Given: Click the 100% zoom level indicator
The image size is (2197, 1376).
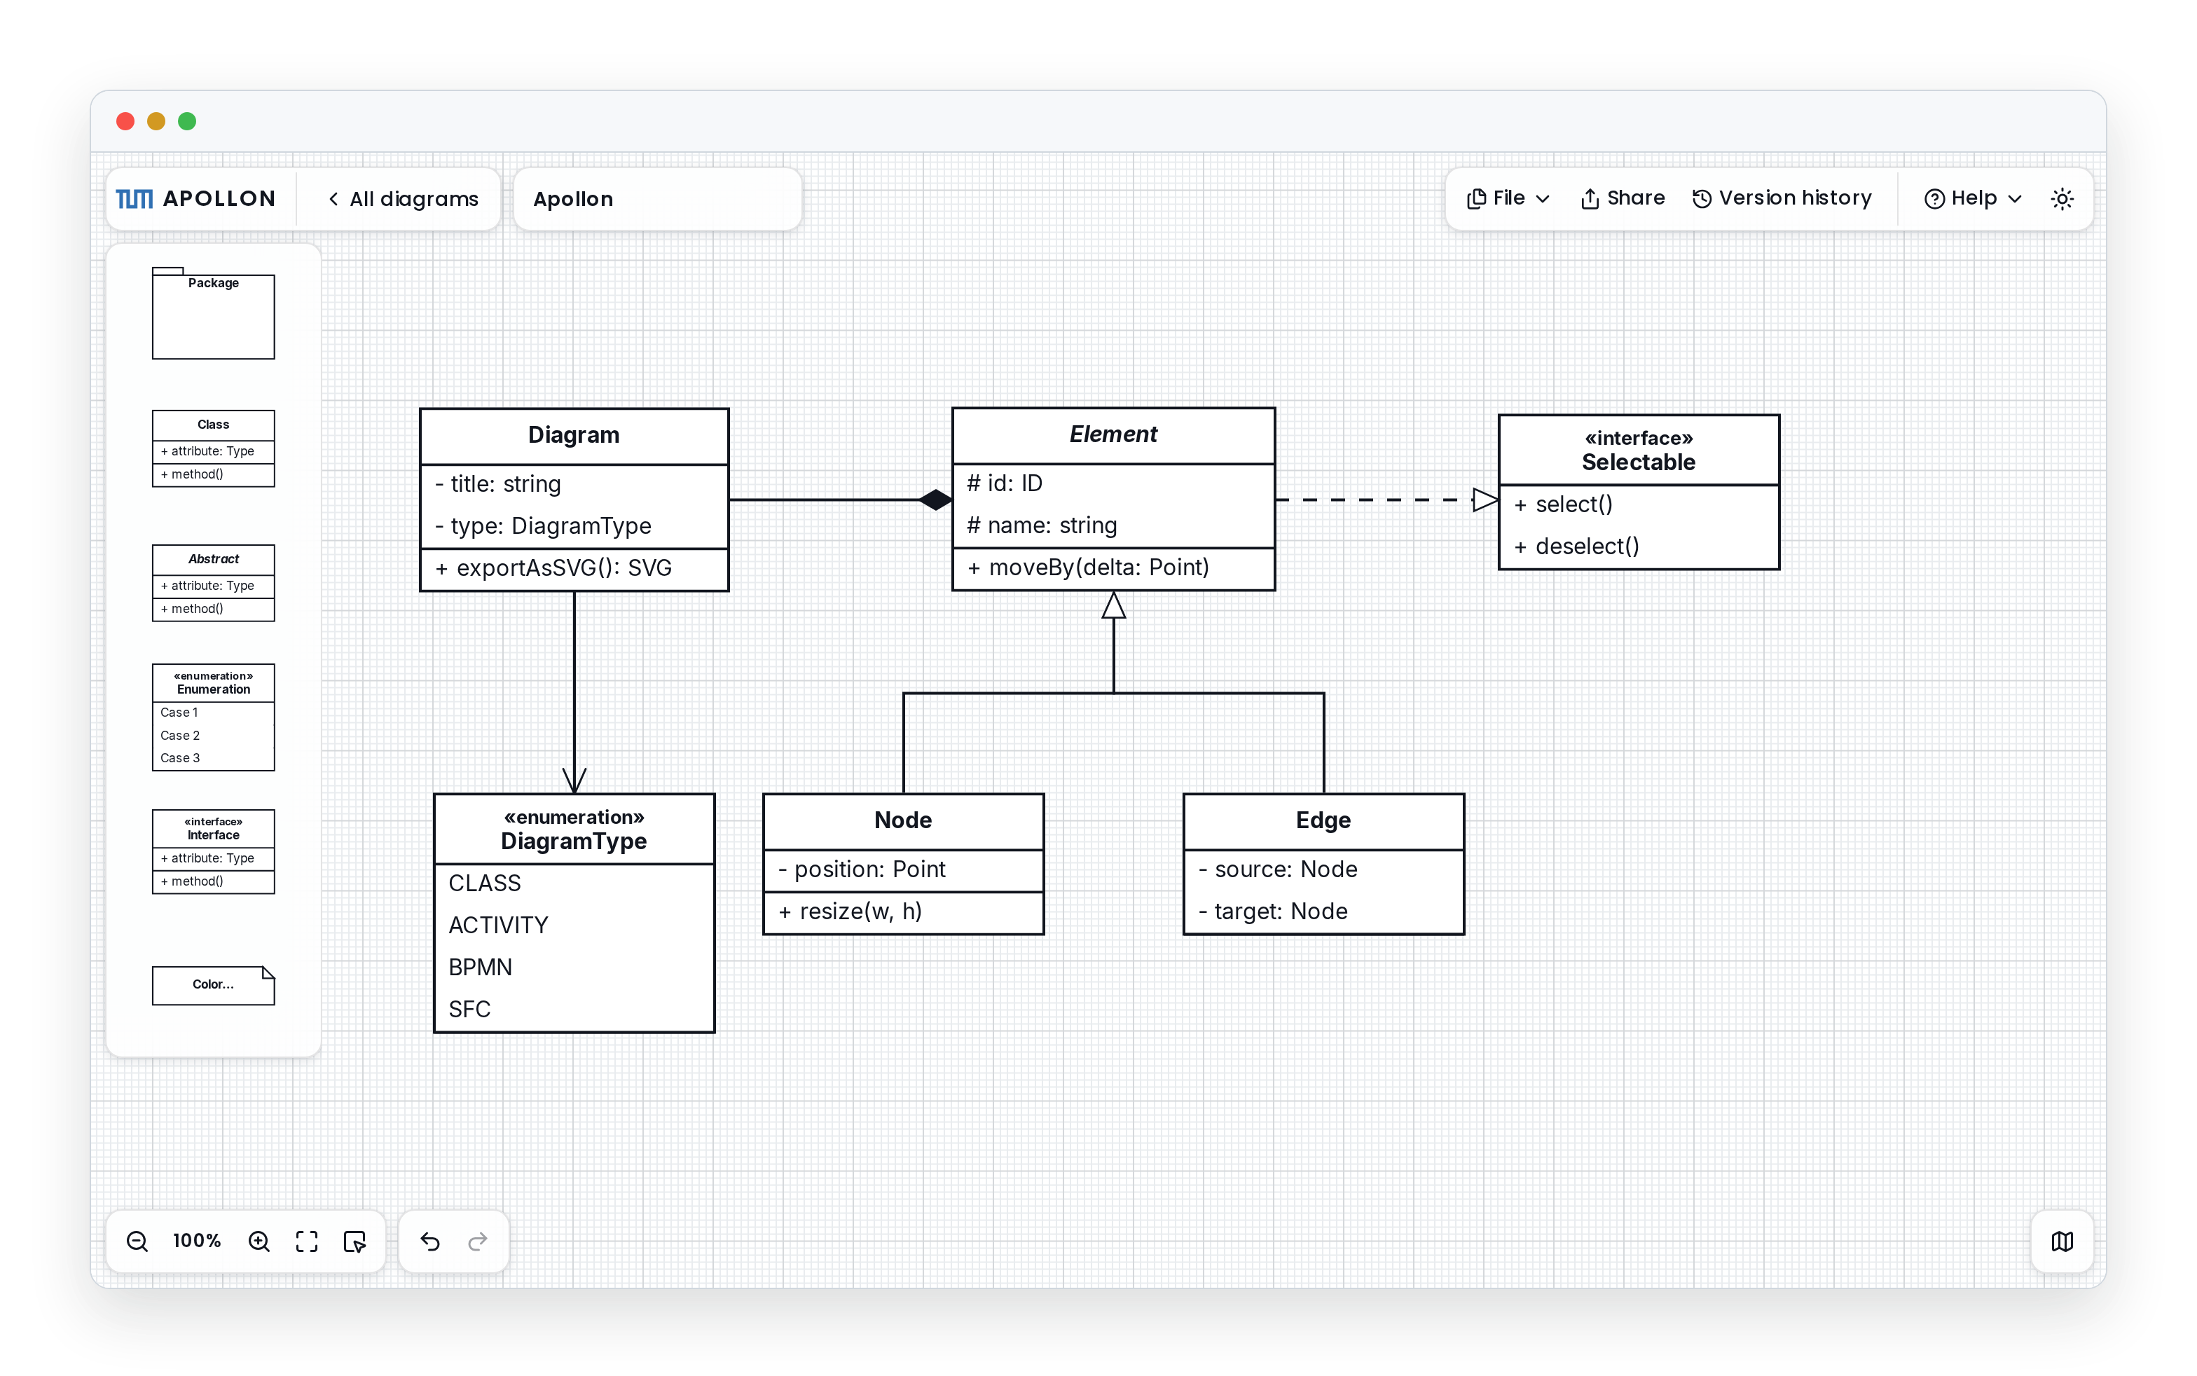Looking at the screenshot, I should 196,1241.
